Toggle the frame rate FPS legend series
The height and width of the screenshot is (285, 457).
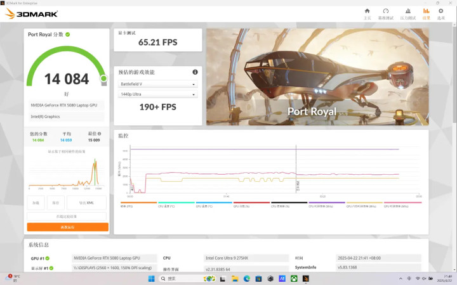(138, 204)
